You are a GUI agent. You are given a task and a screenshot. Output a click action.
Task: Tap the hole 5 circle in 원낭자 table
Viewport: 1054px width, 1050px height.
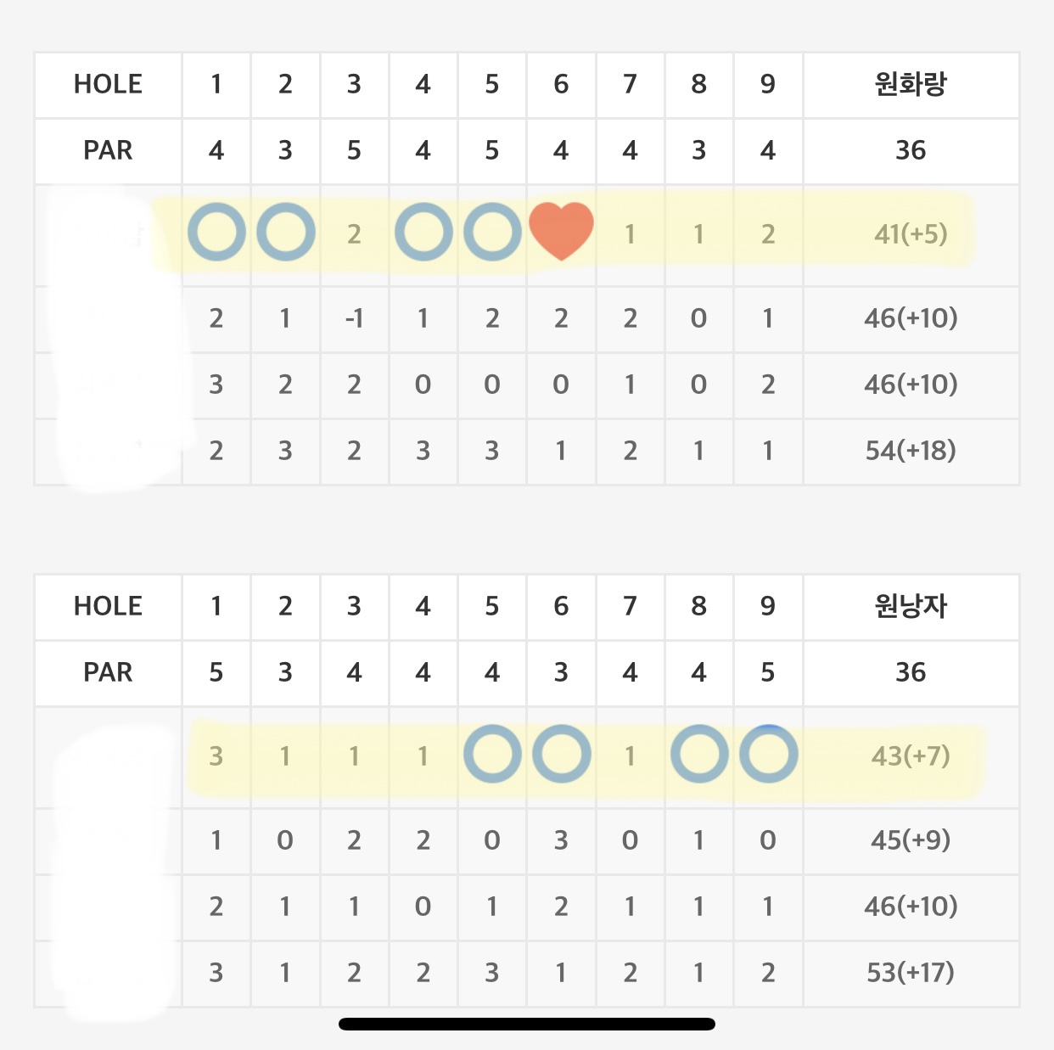pos(492,754)
